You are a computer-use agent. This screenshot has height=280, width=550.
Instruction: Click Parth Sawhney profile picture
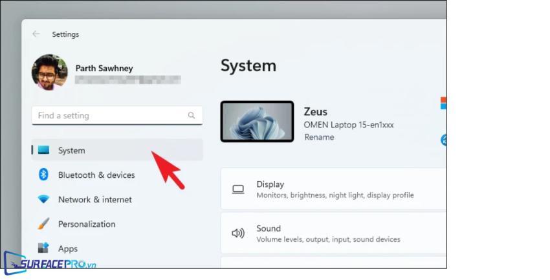pos(49,72)
